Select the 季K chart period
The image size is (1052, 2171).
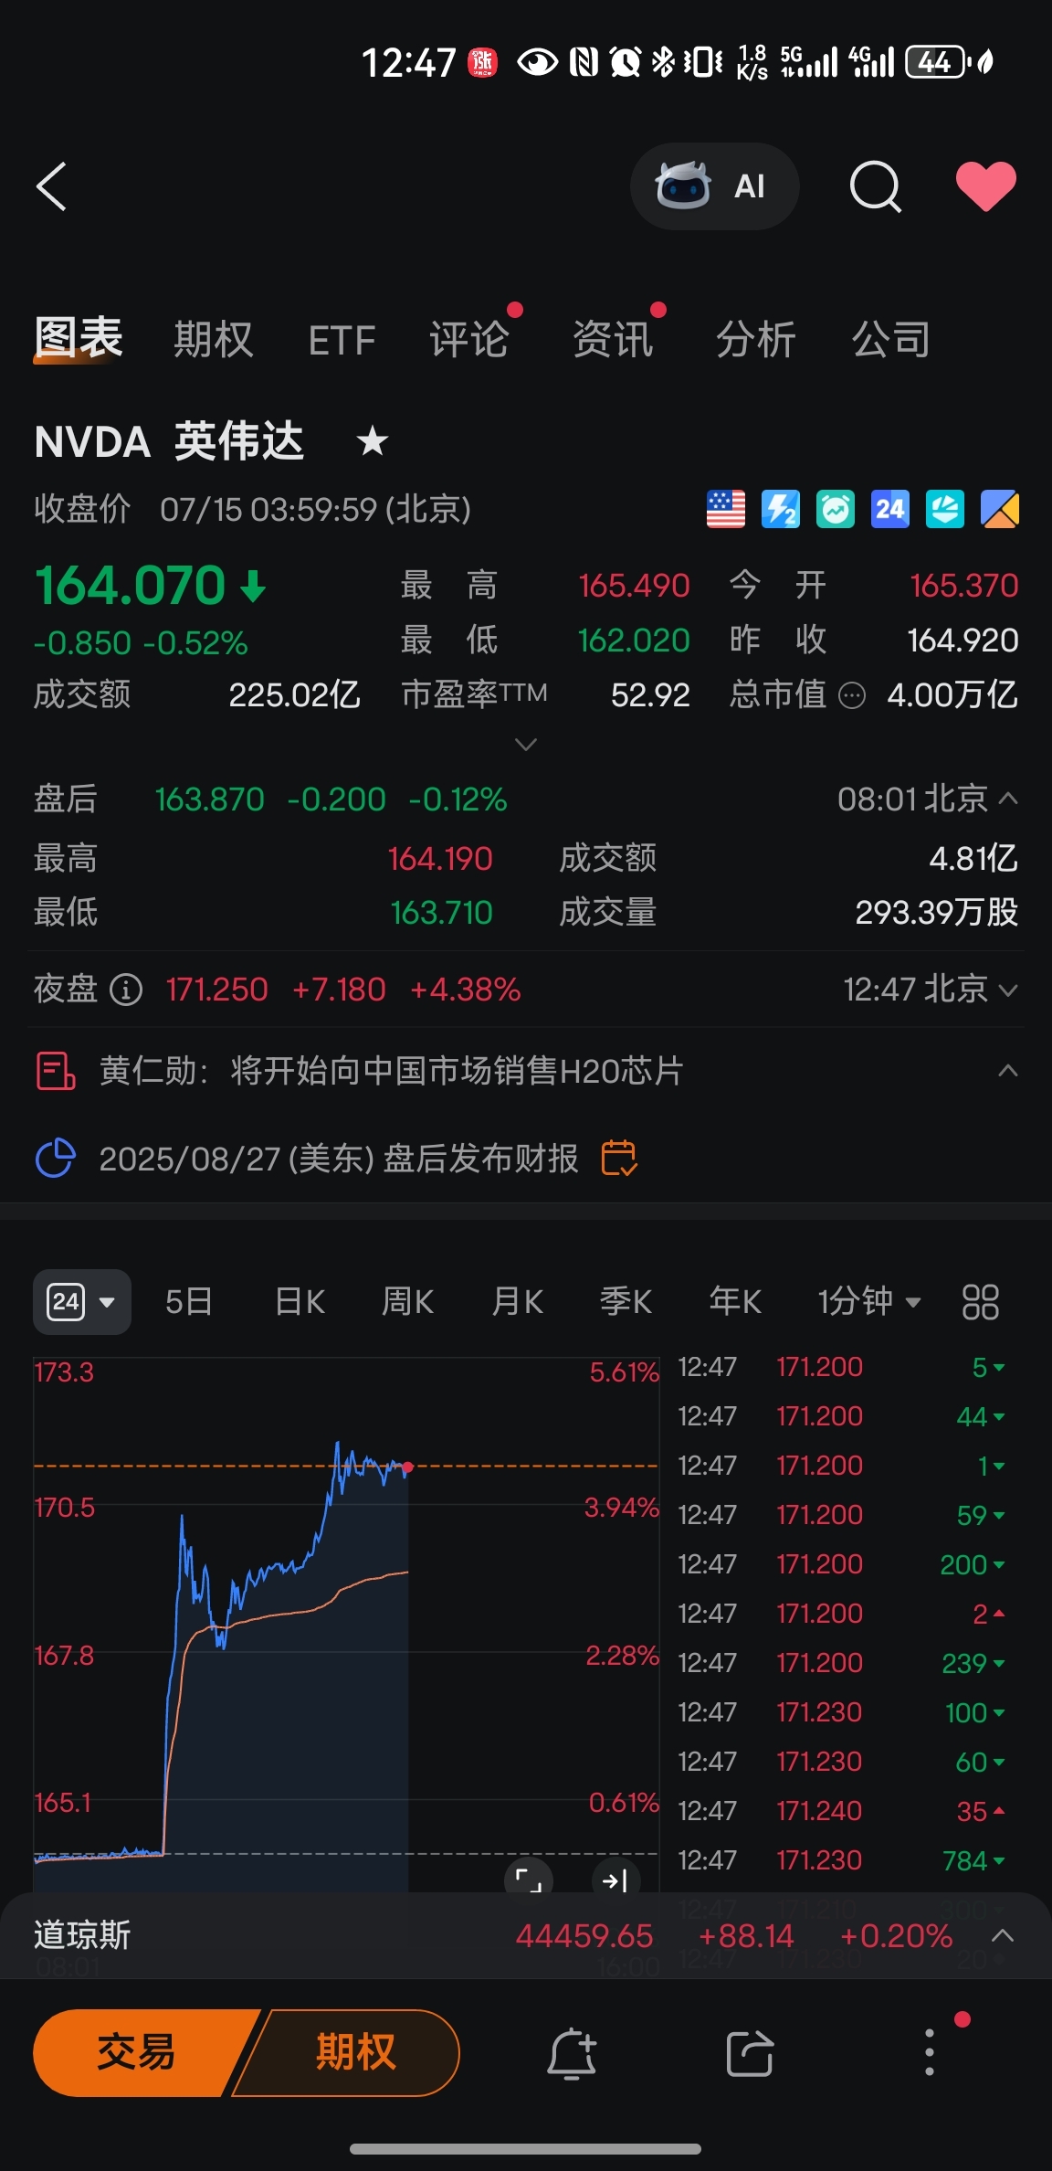click(626, 1301)
